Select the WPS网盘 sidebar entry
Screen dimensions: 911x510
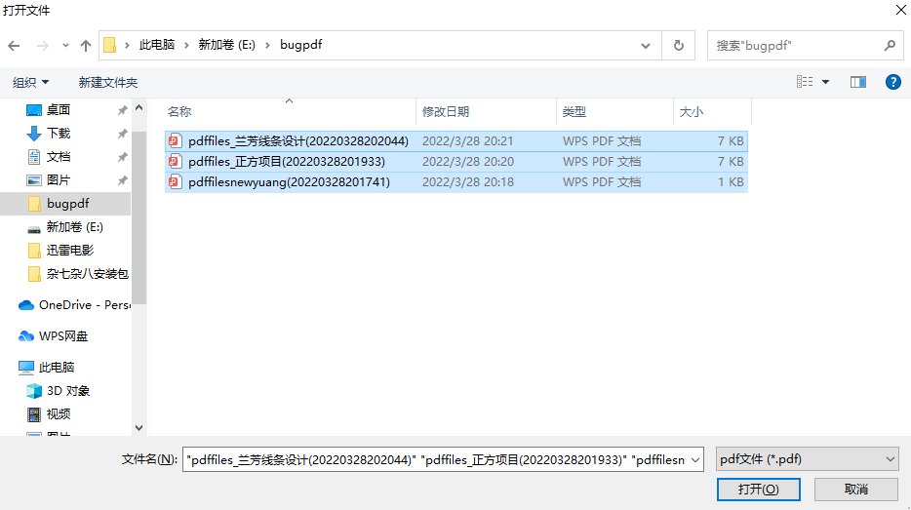[x=62, y=336]
